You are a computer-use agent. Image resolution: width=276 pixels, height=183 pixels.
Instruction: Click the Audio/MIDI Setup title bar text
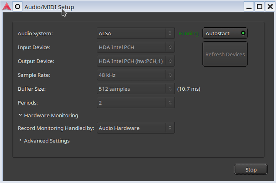point(49,7)
